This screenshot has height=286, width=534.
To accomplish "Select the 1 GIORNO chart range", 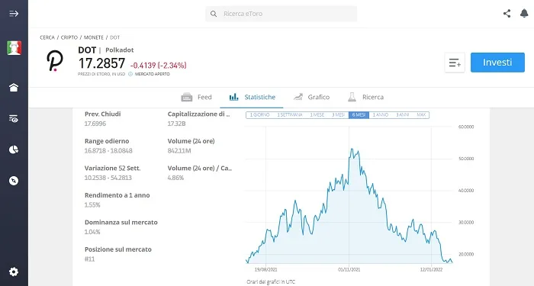I will click(259, 115).
